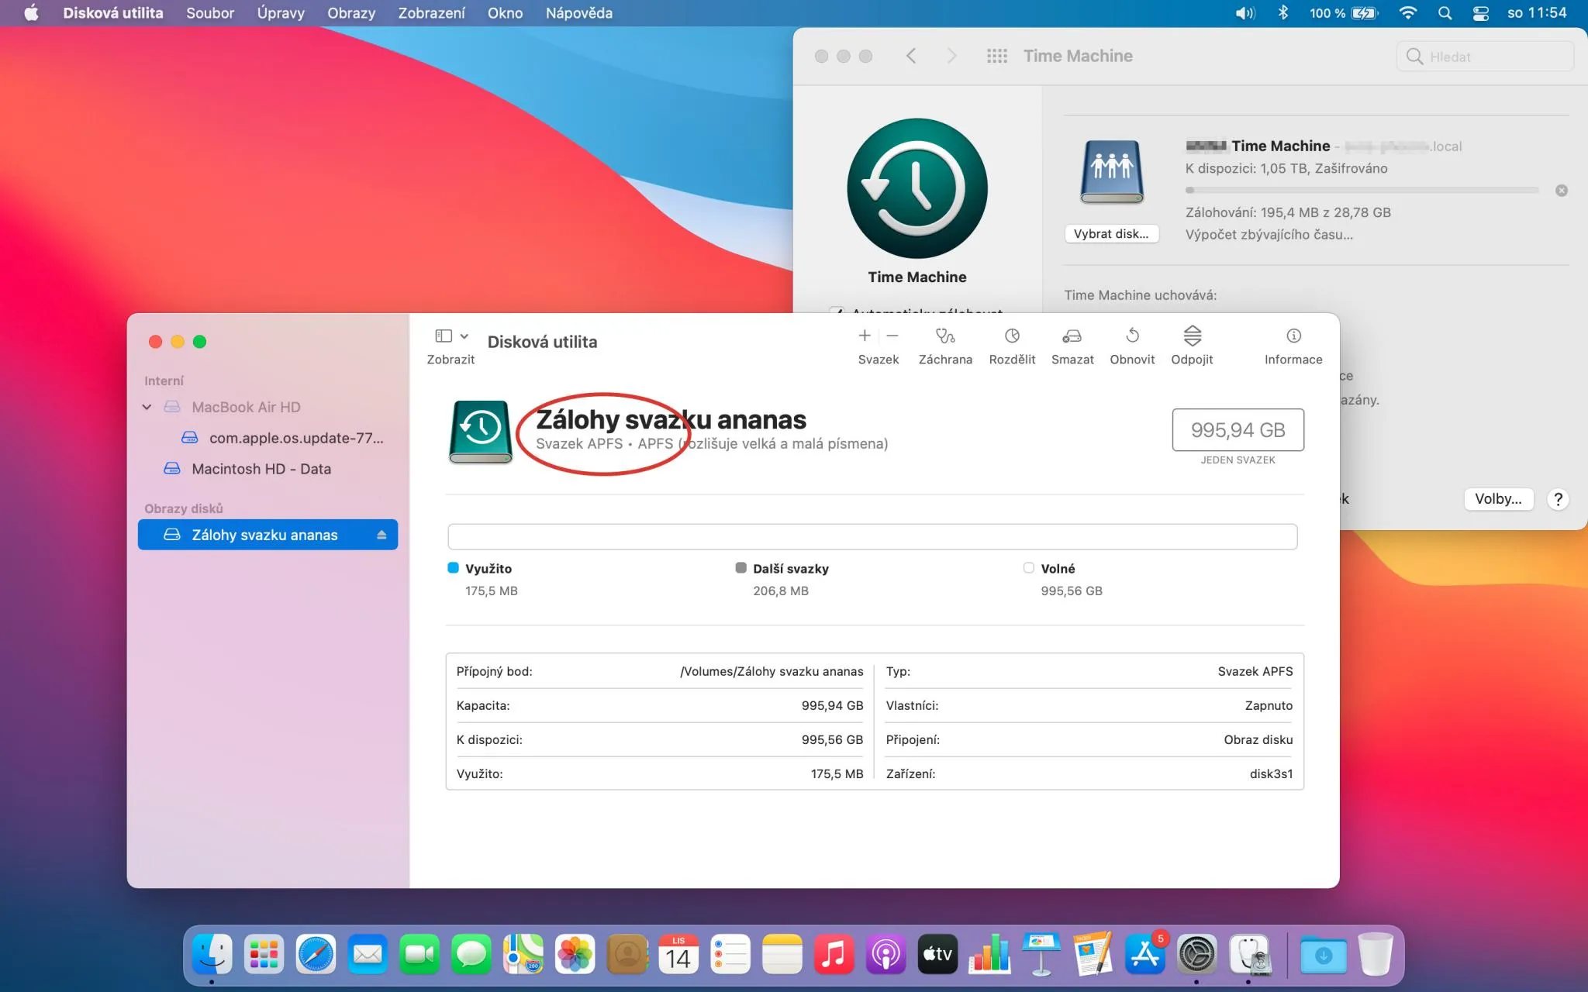Show all preferences grid in Time Machine window

[x=996, y=56]
